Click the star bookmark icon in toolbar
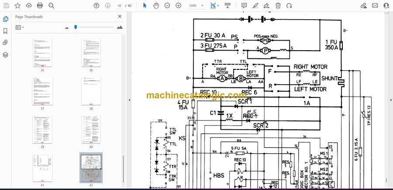Image resolution: width=393 pixels, height=190 pixels. (17, 6)
